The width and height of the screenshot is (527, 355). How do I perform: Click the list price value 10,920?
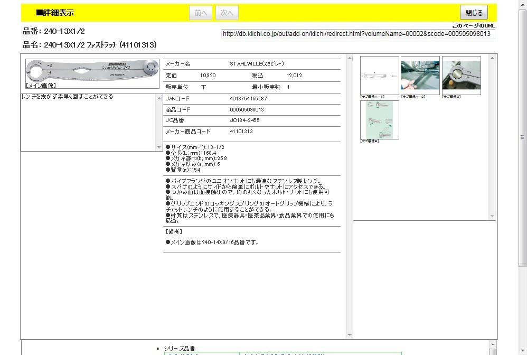tap(208, 76)
